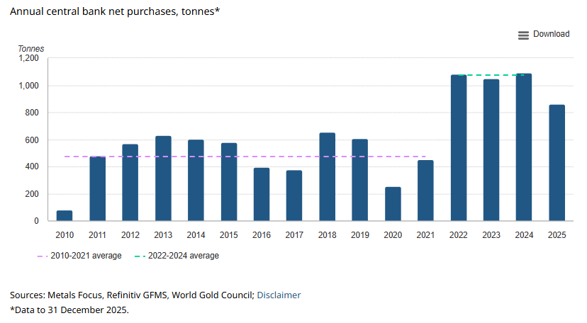Click the 2012 x-axis label
The image size is (587, 323).
[x=130, y=235]
